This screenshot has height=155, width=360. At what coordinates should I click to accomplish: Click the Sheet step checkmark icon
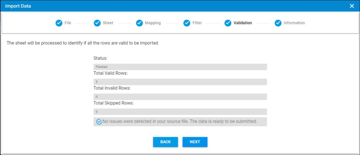click(x=97, y=23)
